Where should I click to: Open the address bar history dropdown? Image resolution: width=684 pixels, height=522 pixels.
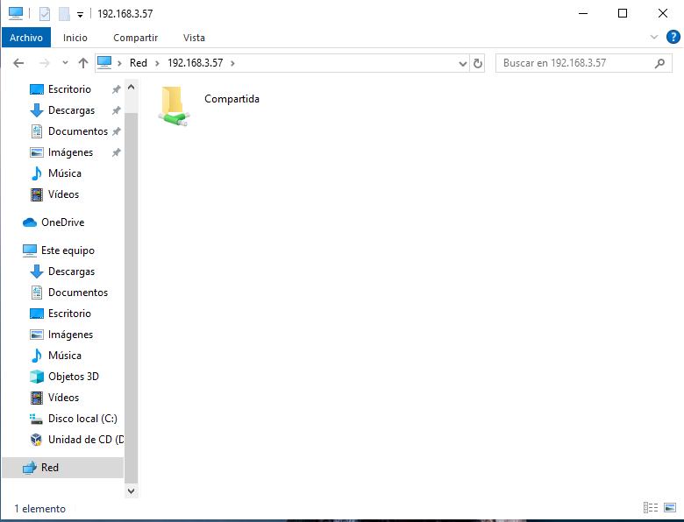(x=463, y=64)
